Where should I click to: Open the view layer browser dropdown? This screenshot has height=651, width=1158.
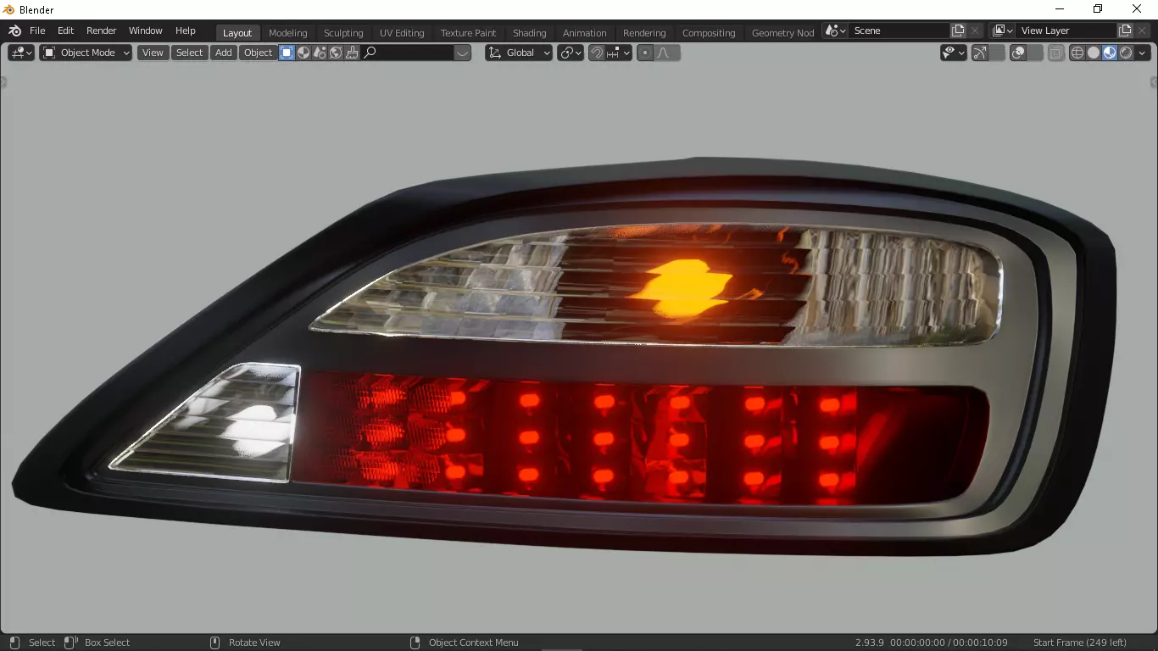(x=1002, y=31)
